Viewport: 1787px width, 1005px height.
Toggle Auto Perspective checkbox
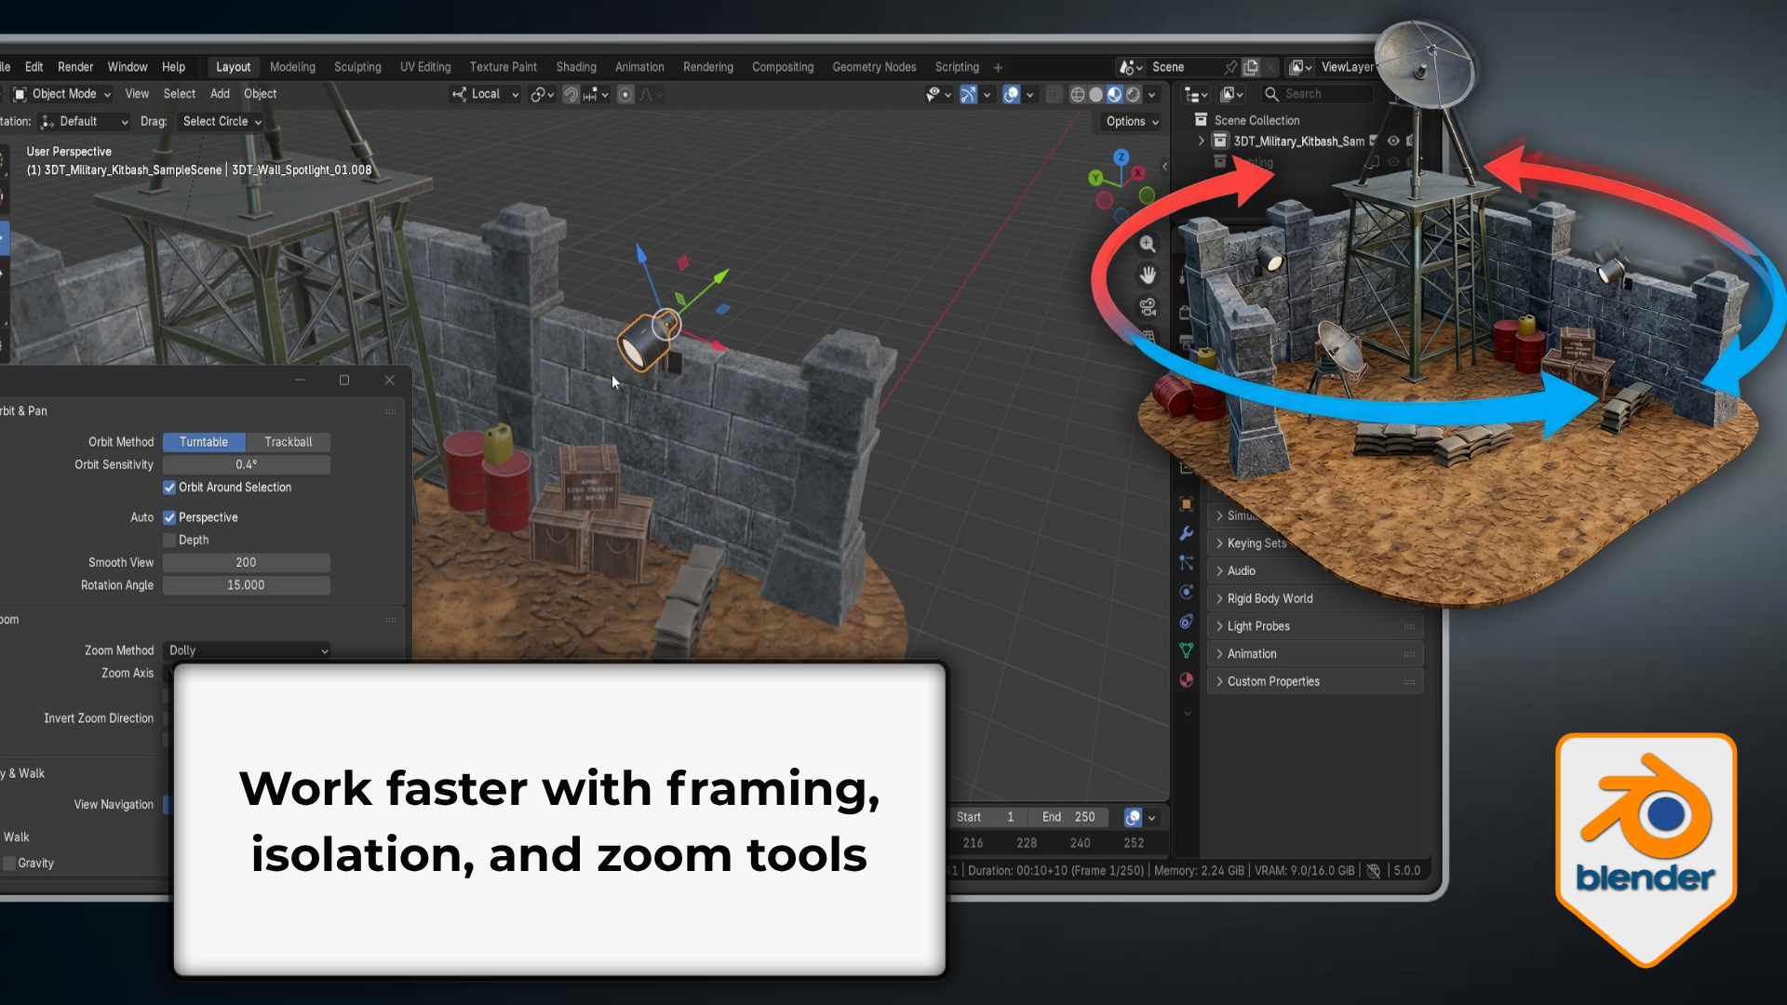[169, 517]
